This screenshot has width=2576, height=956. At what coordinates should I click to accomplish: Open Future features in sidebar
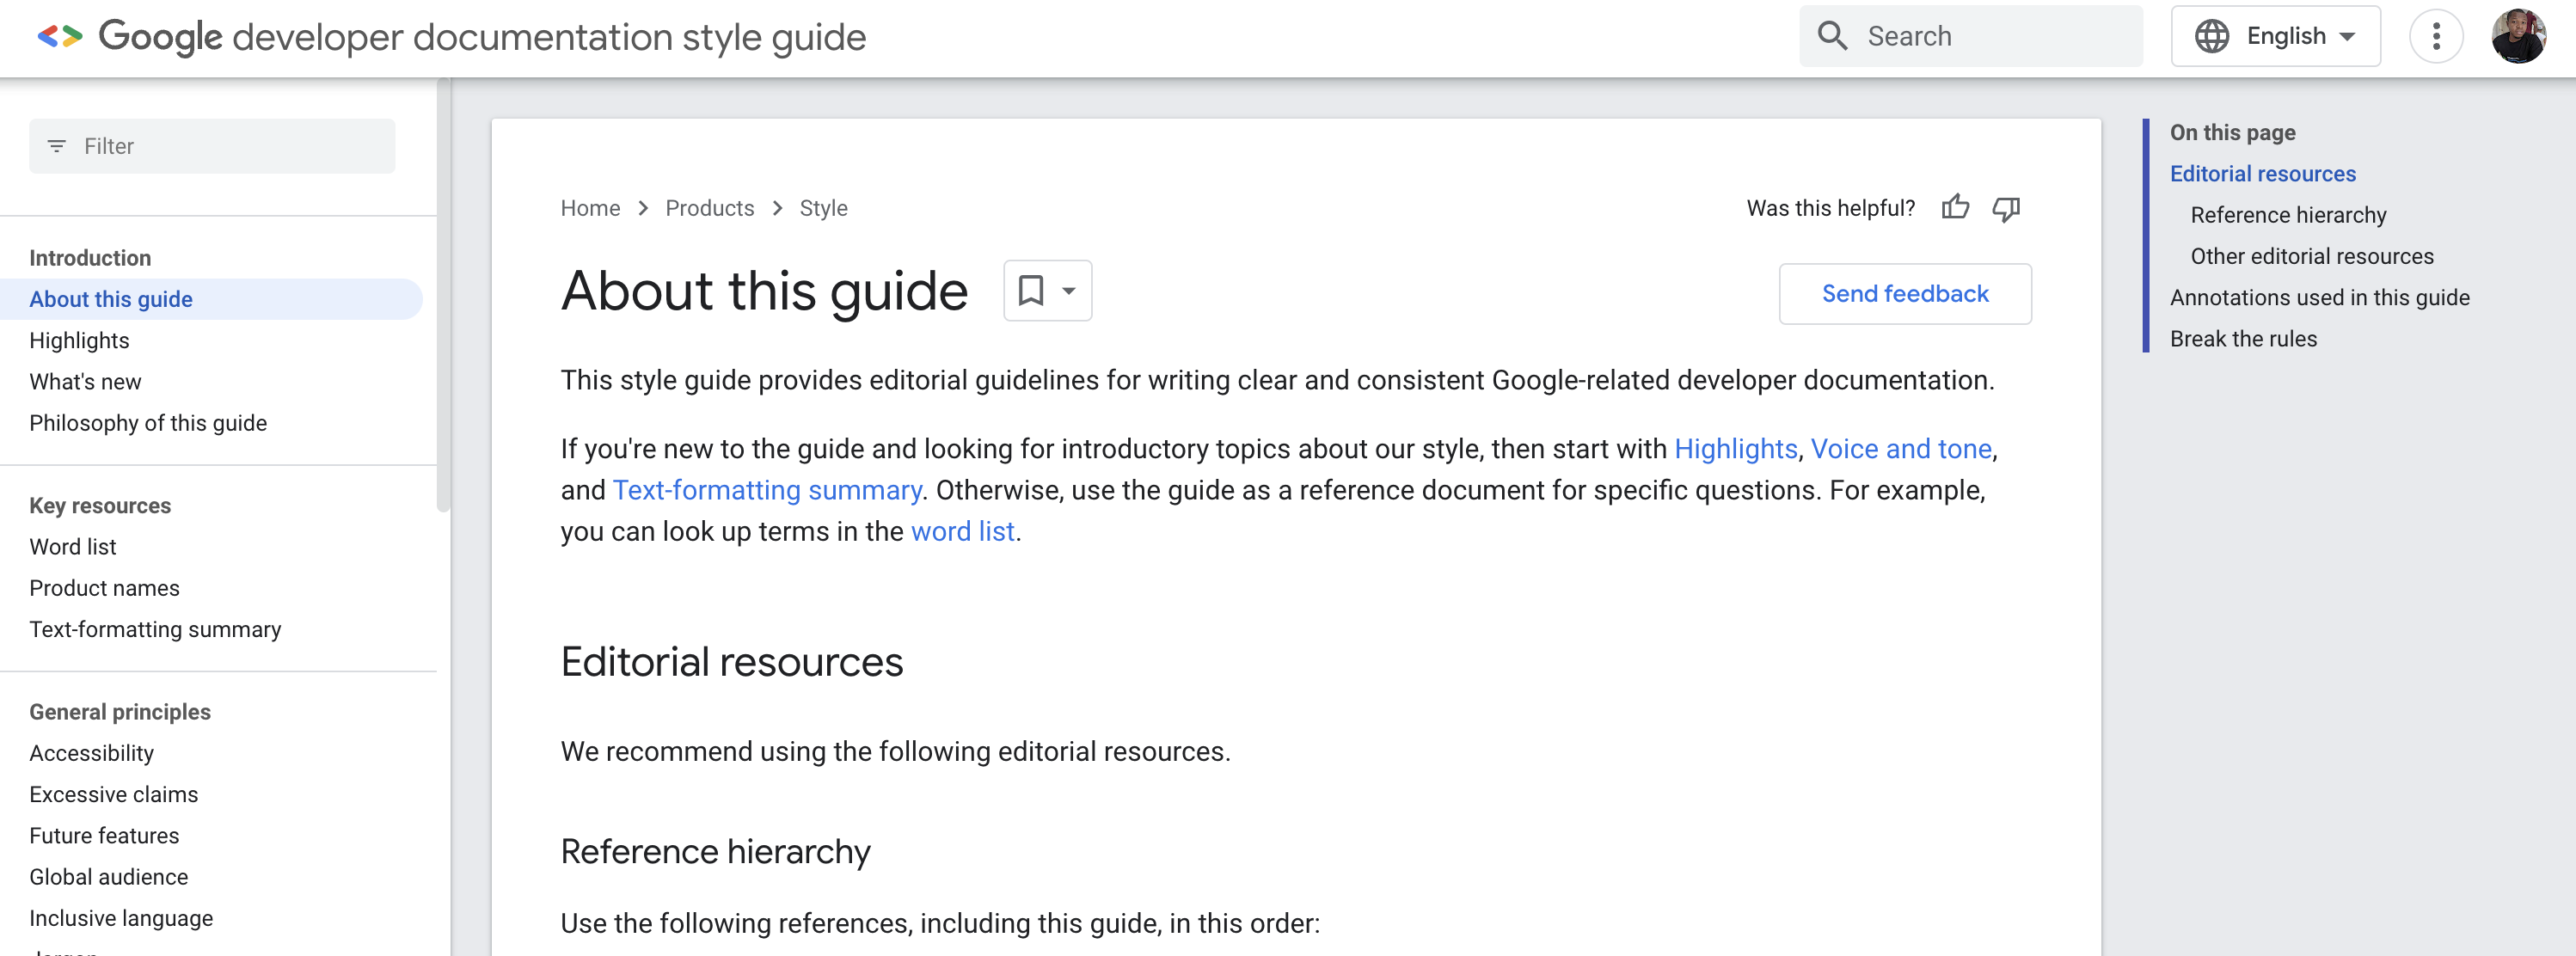coord(104,835)
